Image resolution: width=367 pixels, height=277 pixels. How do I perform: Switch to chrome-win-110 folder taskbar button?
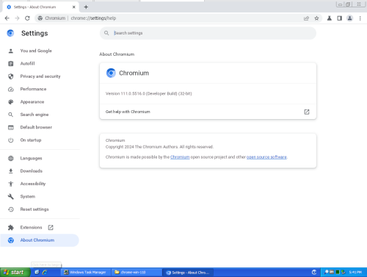(x=137, y=273)
